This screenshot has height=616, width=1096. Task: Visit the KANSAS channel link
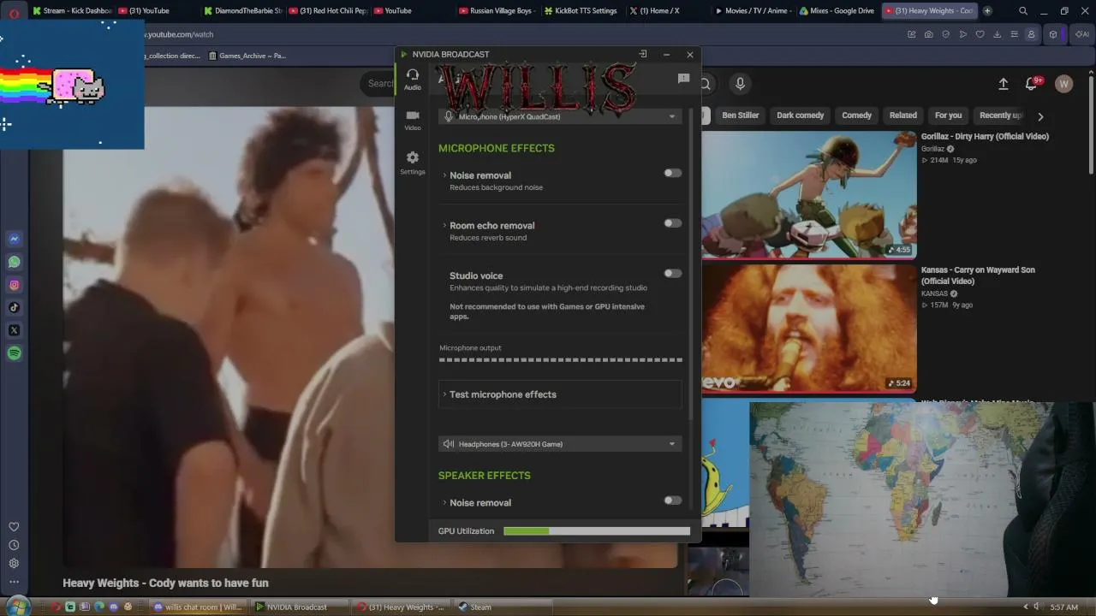click(934, 293)
